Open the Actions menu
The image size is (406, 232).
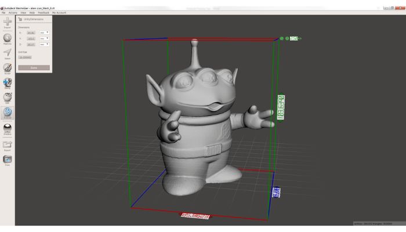tap(13, 13)
